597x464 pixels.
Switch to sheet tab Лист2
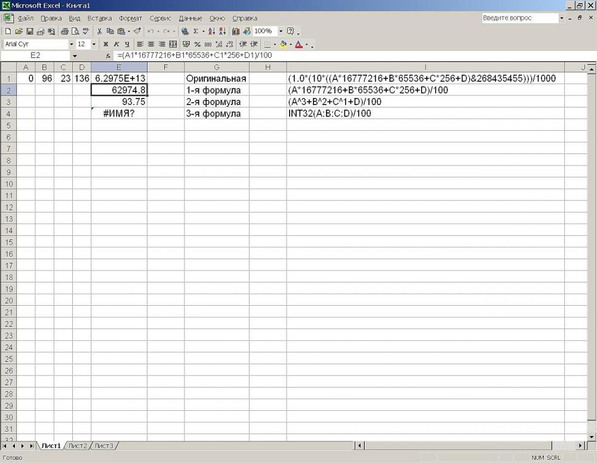click(78, 445)
